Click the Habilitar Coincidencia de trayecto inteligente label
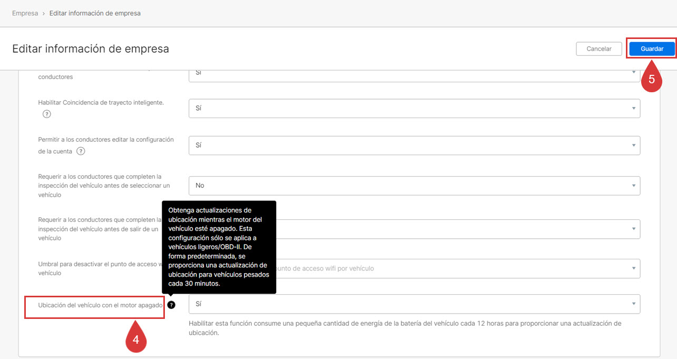This screenshot has height=359, width=677. coord(101,102)
